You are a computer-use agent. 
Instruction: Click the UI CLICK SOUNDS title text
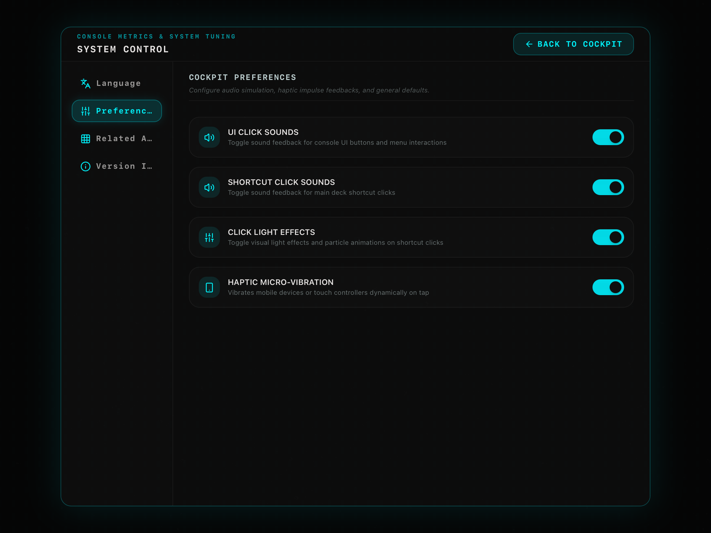click(x=263, y=132)
